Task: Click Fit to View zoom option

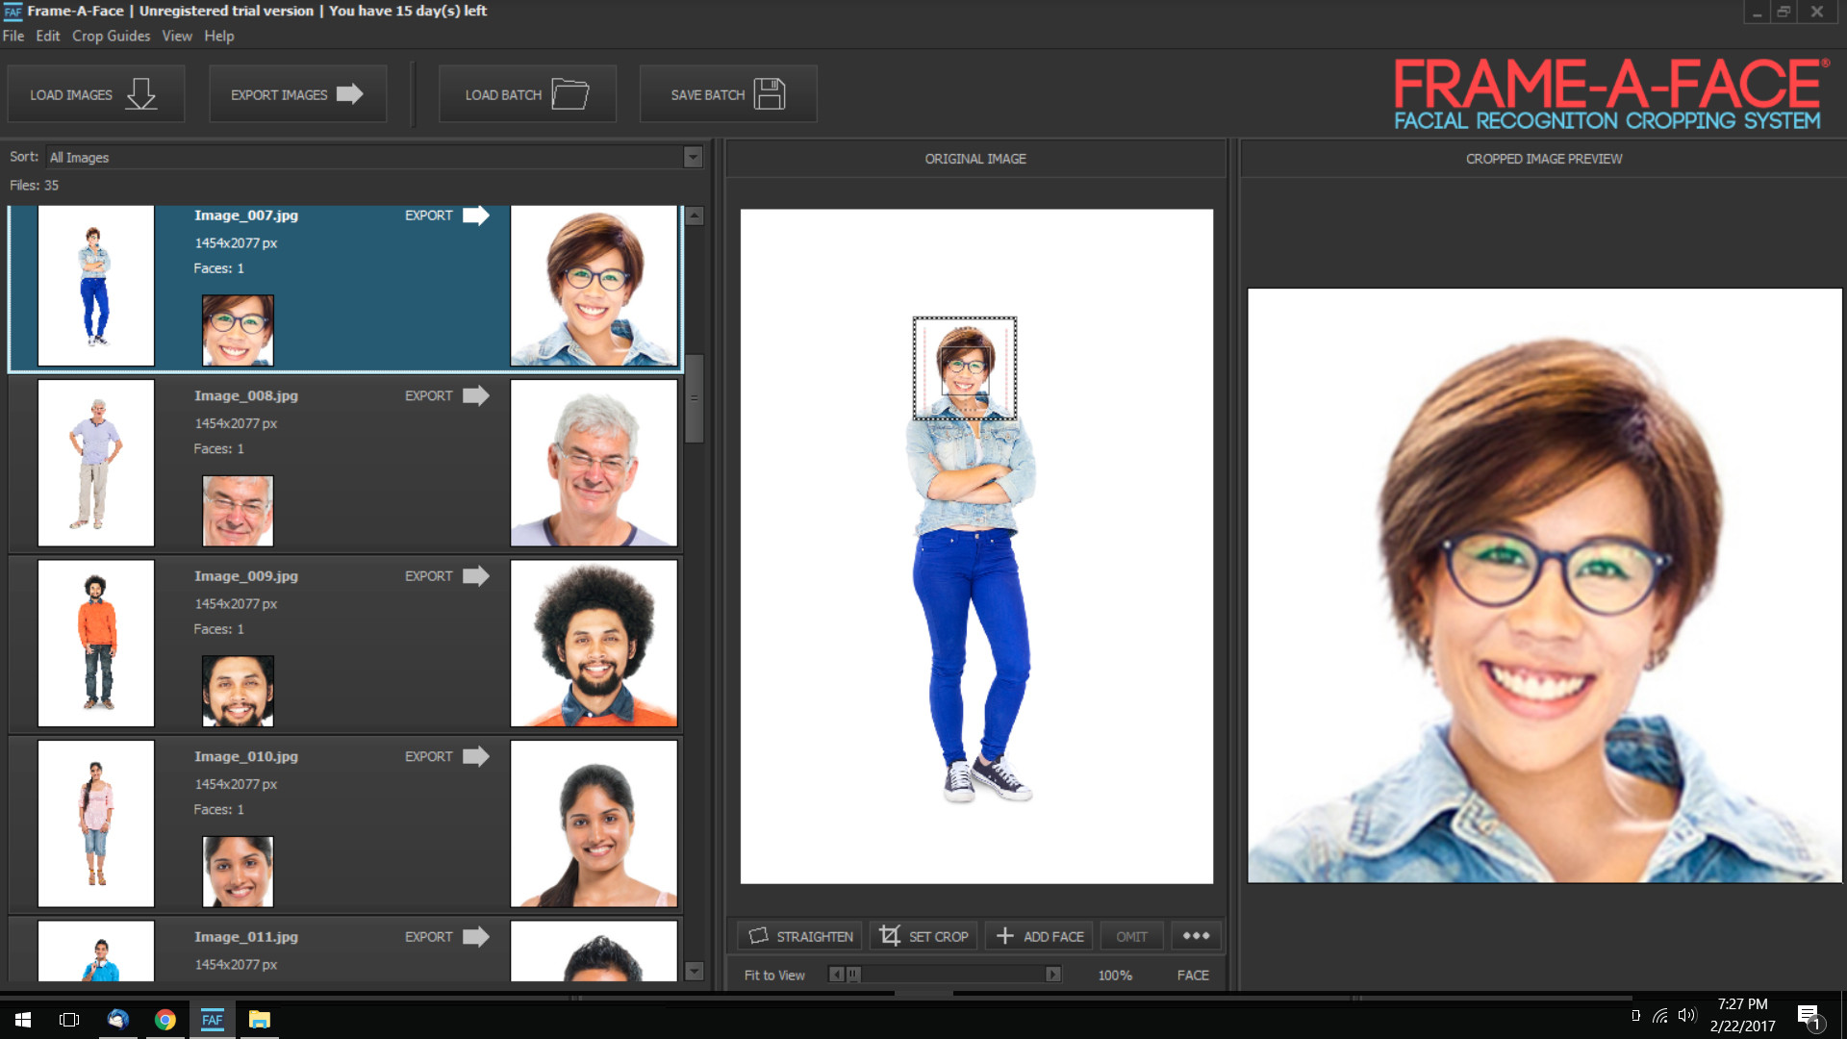Action: [x=774, y=975]
